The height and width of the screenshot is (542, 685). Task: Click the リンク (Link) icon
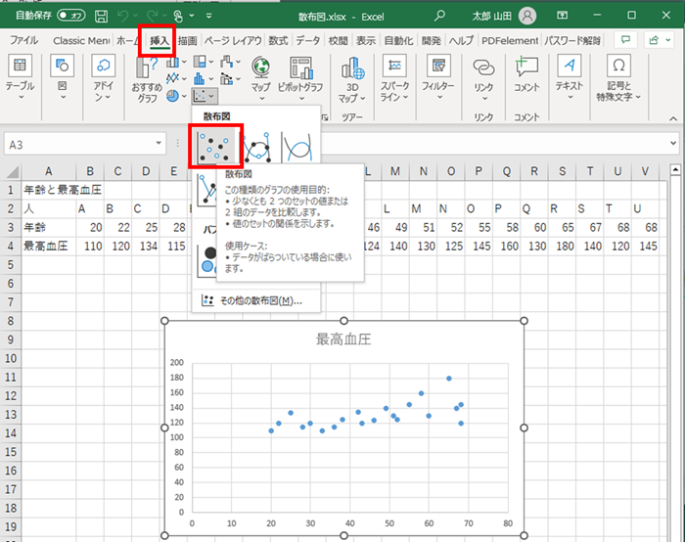click(483, 68)
